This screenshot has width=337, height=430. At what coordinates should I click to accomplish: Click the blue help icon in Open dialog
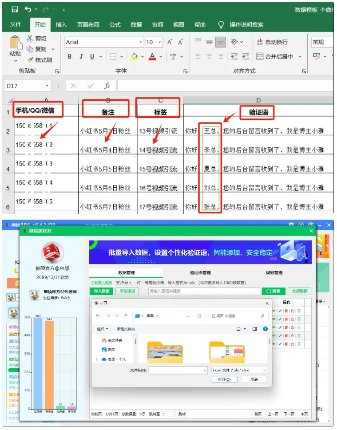tap(265, 328)
